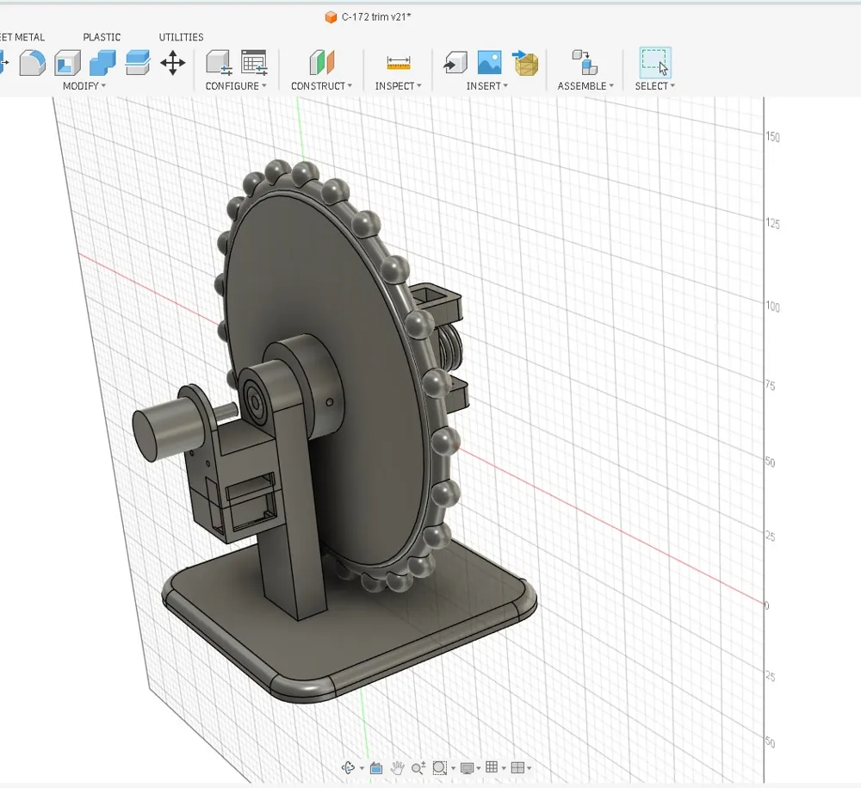Screen dimensions: 861x788
Task: Expand the MODIFY dropdown
Action: 84,86
